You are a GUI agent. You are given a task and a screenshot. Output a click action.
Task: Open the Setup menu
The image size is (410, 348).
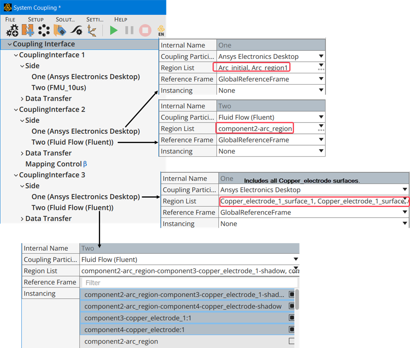click(x=36, y=19)
